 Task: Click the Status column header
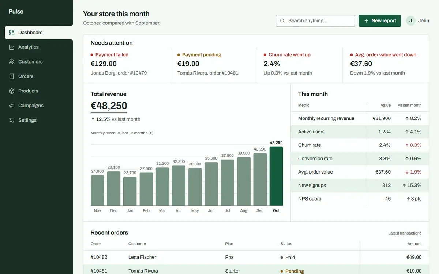(x=286, y=244)
